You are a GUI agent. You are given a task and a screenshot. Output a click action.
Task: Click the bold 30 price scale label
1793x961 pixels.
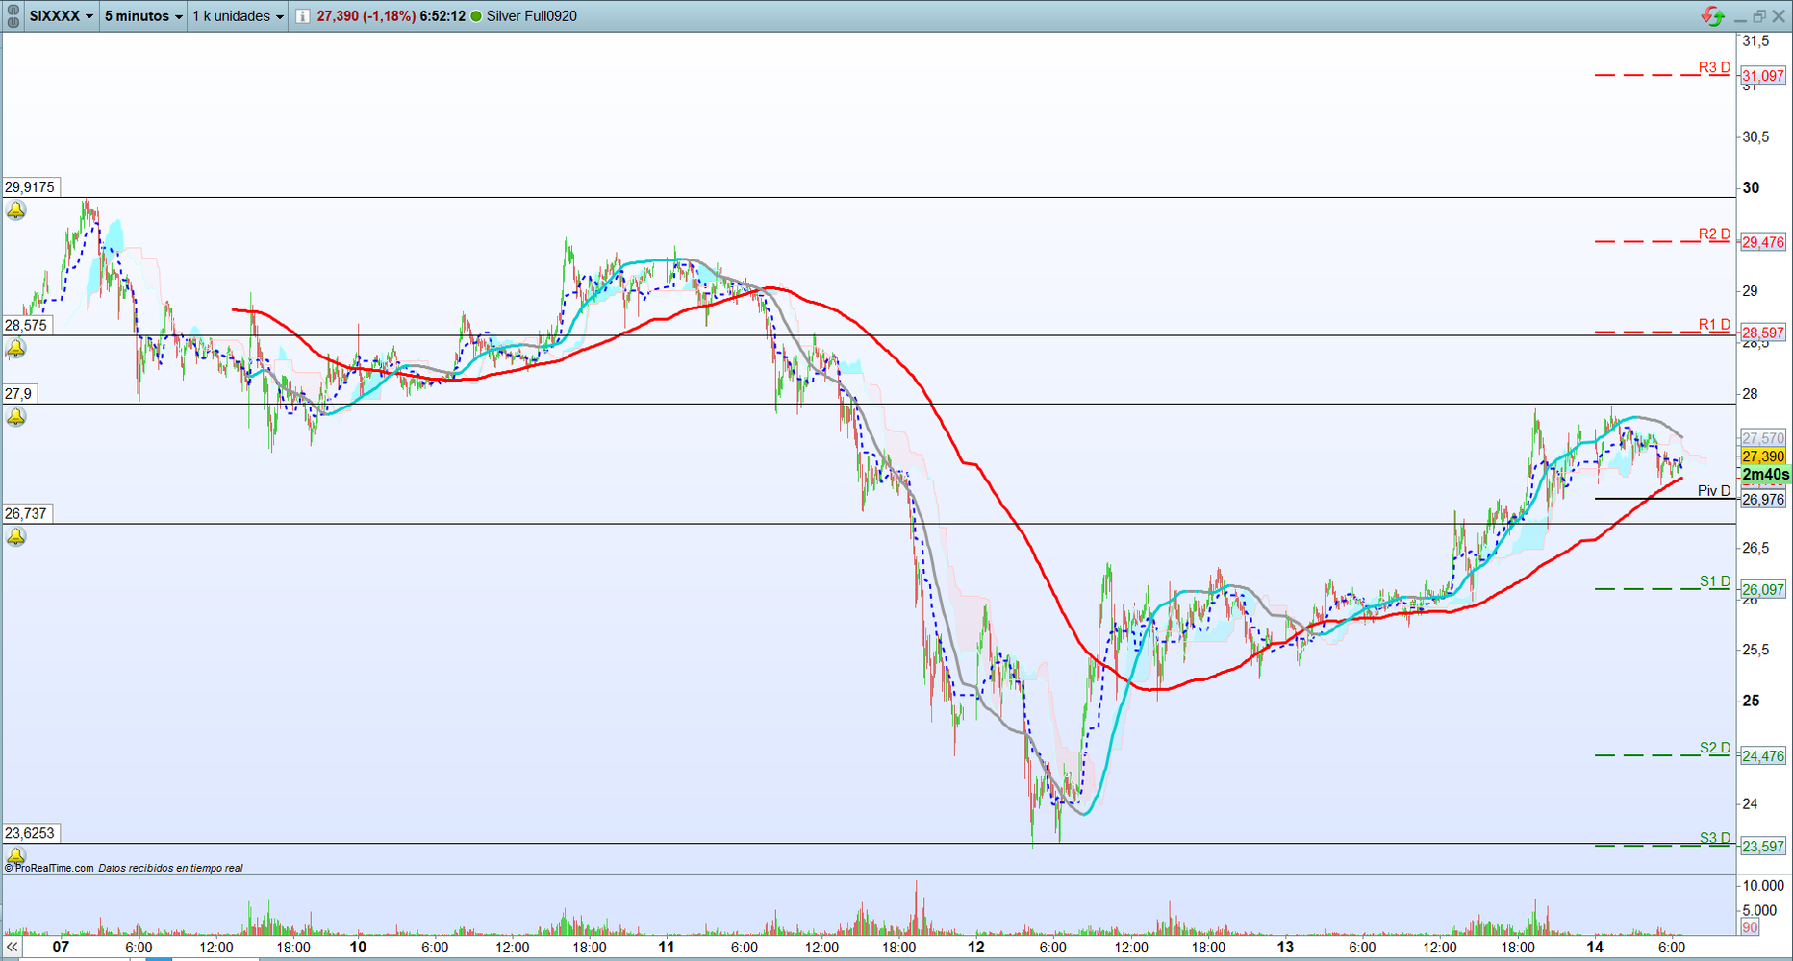[1752, 188]
